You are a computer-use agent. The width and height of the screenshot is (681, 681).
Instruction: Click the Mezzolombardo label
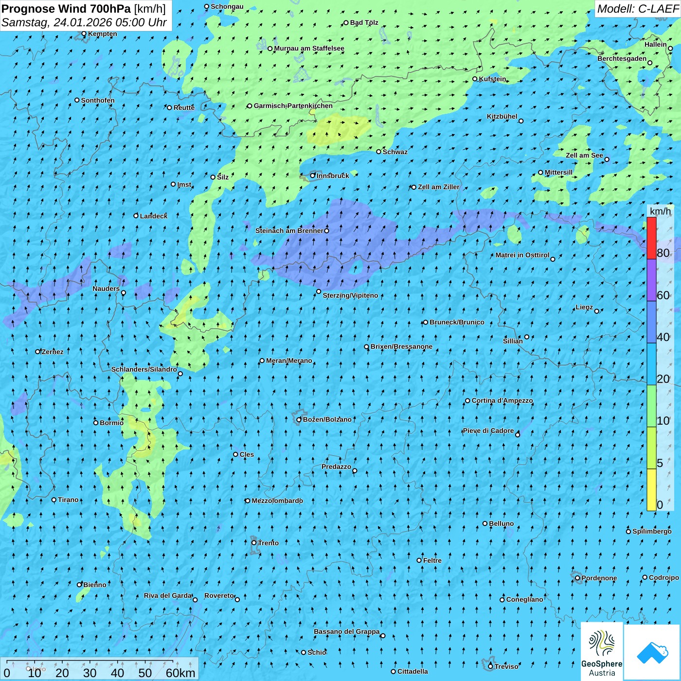[277, 501]
